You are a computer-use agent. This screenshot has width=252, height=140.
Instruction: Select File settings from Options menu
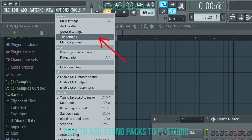point(69,37)
